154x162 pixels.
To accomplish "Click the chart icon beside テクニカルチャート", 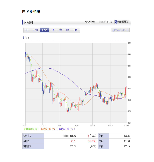I will tap(113, 30).
